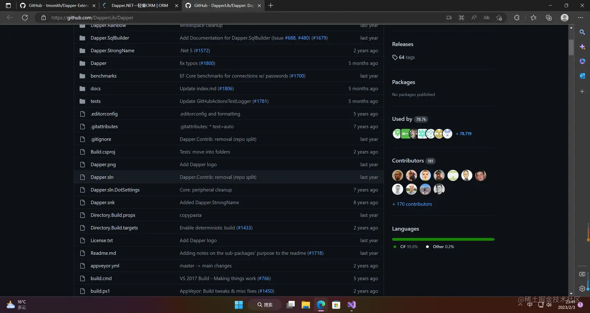
Task: Open the Directory.Build.props file
Action: (x=113, y=215)
